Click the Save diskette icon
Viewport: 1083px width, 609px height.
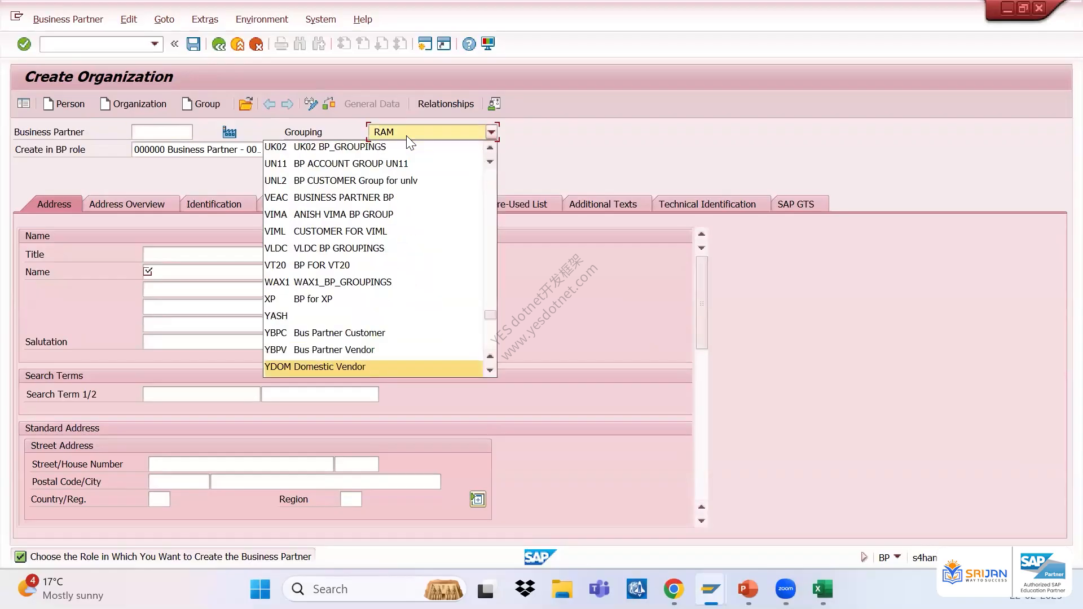pos(193,44)
